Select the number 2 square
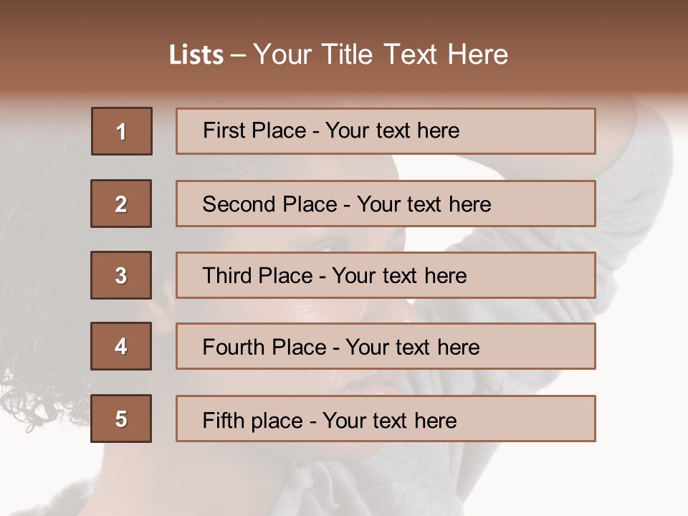688x516 pixels. (121, 204)
